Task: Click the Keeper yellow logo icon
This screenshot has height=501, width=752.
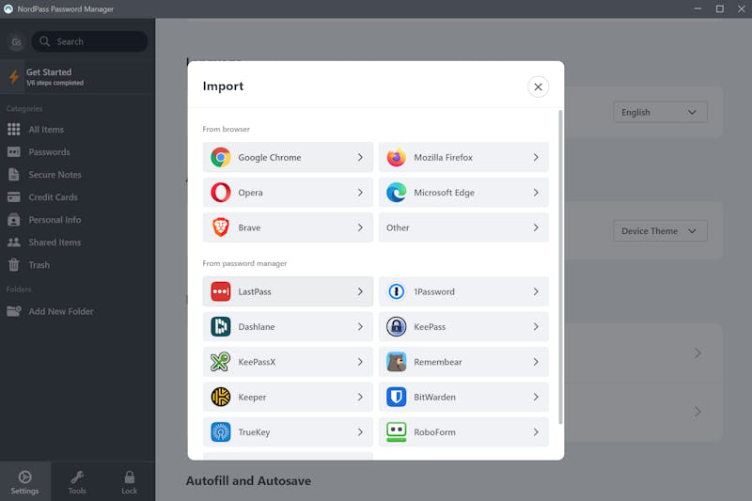Action: tap(221, 397)
